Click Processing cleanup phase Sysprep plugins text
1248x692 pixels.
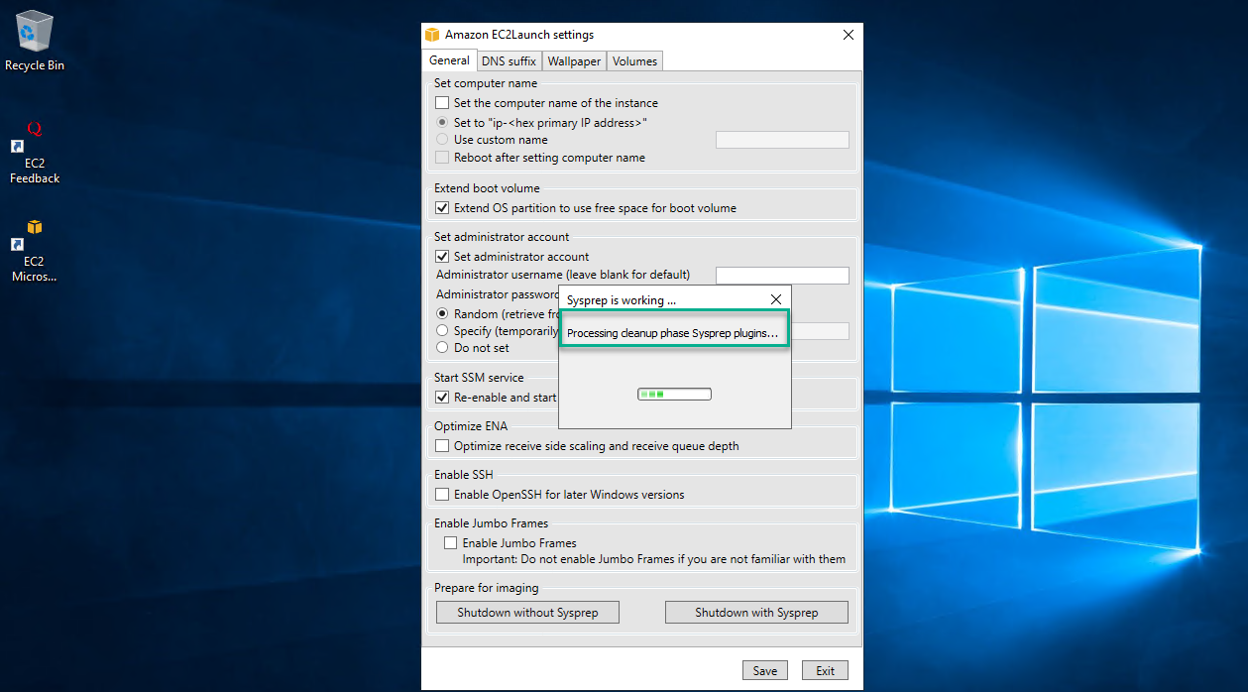point(673,334)
